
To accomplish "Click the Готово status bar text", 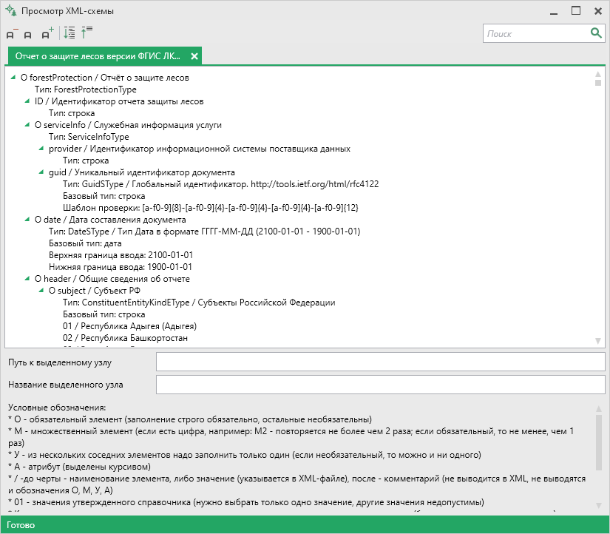I will (x=21, y=525).
